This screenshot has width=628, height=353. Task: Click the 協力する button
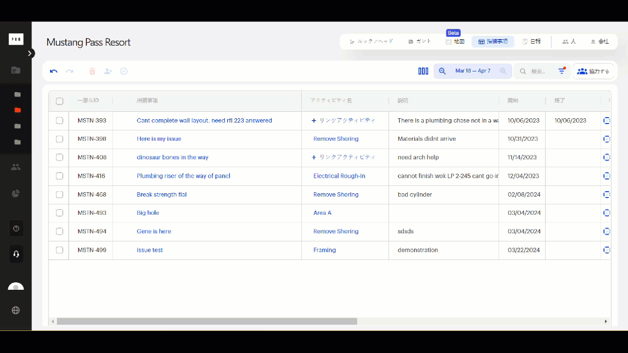593,71
